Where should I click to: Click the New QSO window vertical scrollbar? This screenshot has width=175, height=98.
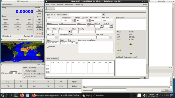[147, 41]
